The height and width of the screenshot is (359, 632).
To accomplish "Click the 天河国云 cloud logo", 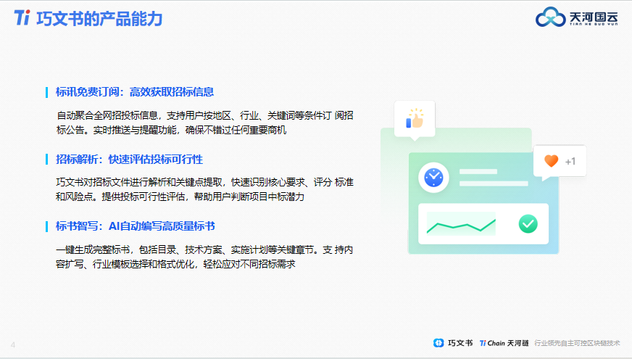I will point(550,17).
